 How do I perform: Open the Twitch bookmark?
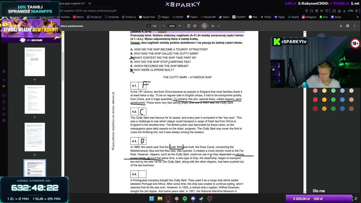(192, 17)
